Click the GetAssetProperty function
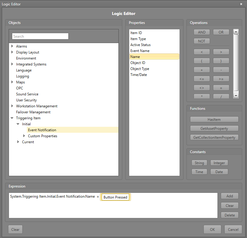The image size is (247, 238). coord(214,128)
